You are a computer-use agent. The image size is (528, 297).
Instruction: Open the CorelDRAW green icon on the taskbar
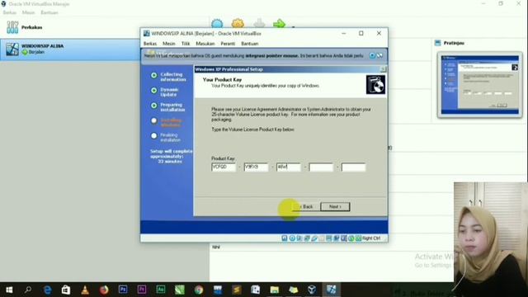point(180,290)
